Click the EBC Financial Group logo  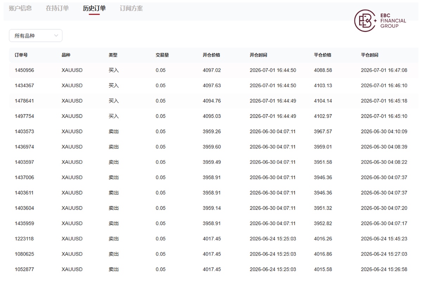point(380,20)
